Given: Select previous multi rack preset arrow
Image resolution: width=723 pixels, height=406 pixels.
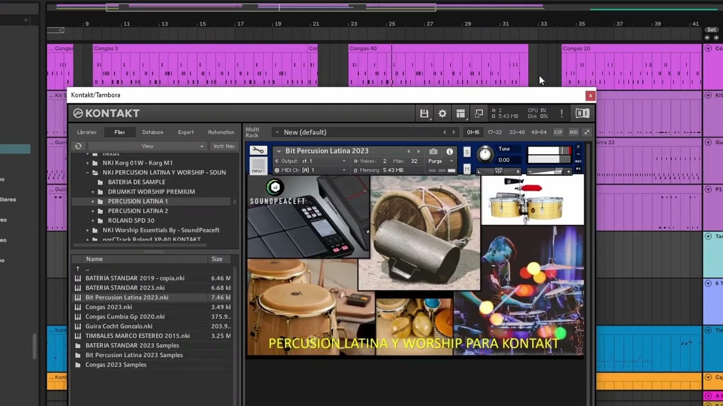Looking at the screenshot, I should tap(445, 133).
